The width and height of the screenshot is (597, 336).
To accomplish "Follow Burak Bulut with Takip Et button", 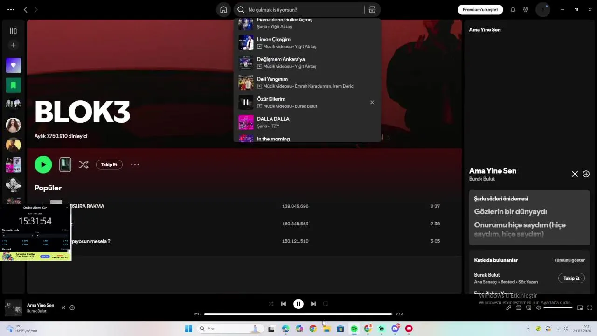I will pyautogui.click(x=571, y=278).
